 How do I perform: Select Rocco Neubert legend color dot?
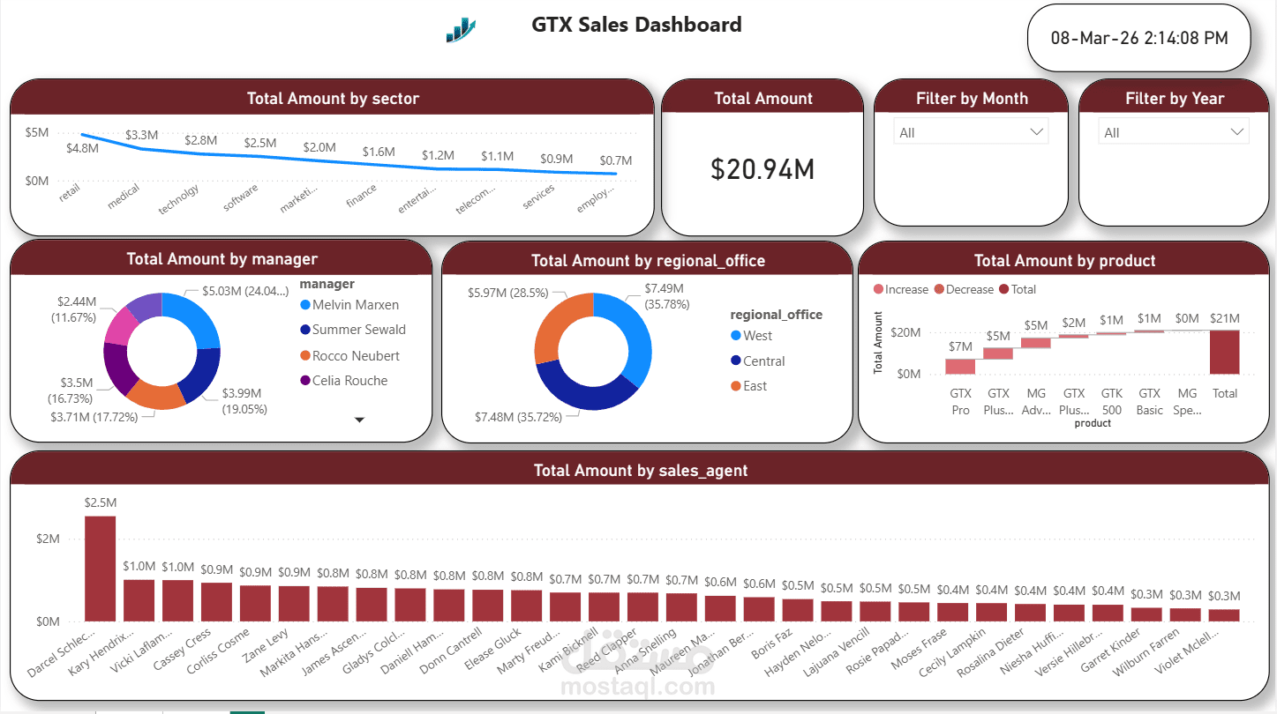click(x=305, y=356)
